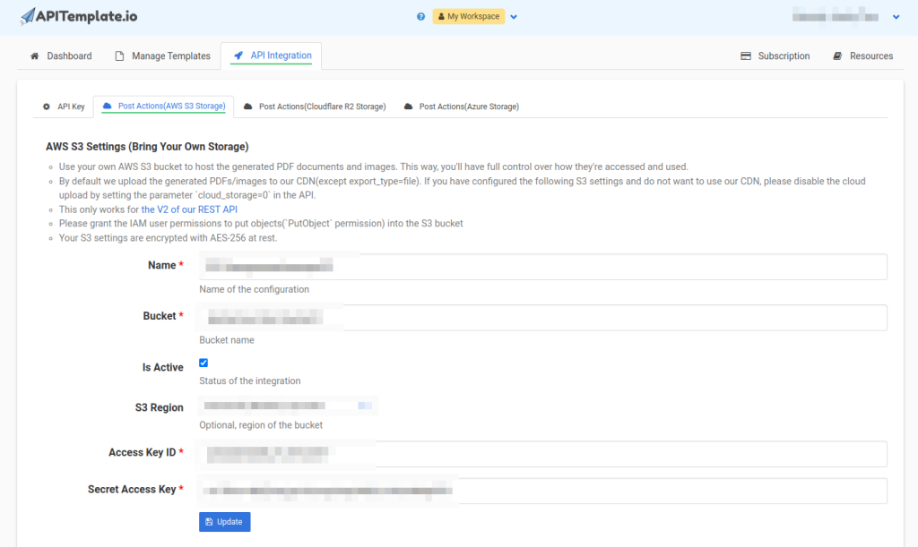This screenshot has width=918, height=547.
Task: Open the S3 Region selector
Action: coord(287,406)
